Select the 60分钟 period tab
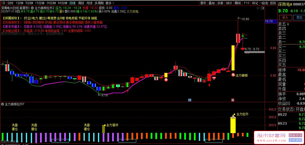 coord(63,3)
